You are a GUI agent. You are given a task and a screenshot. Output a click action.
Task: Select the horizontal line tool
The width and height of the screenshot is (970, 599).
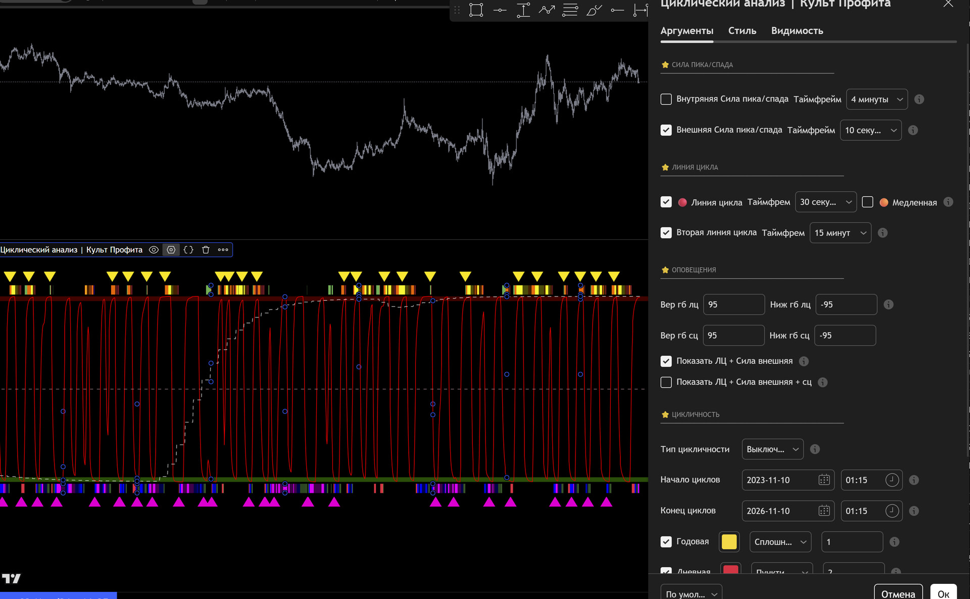500,10
